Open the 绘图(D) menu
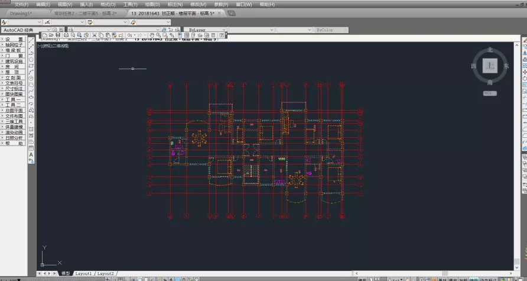 152,4
